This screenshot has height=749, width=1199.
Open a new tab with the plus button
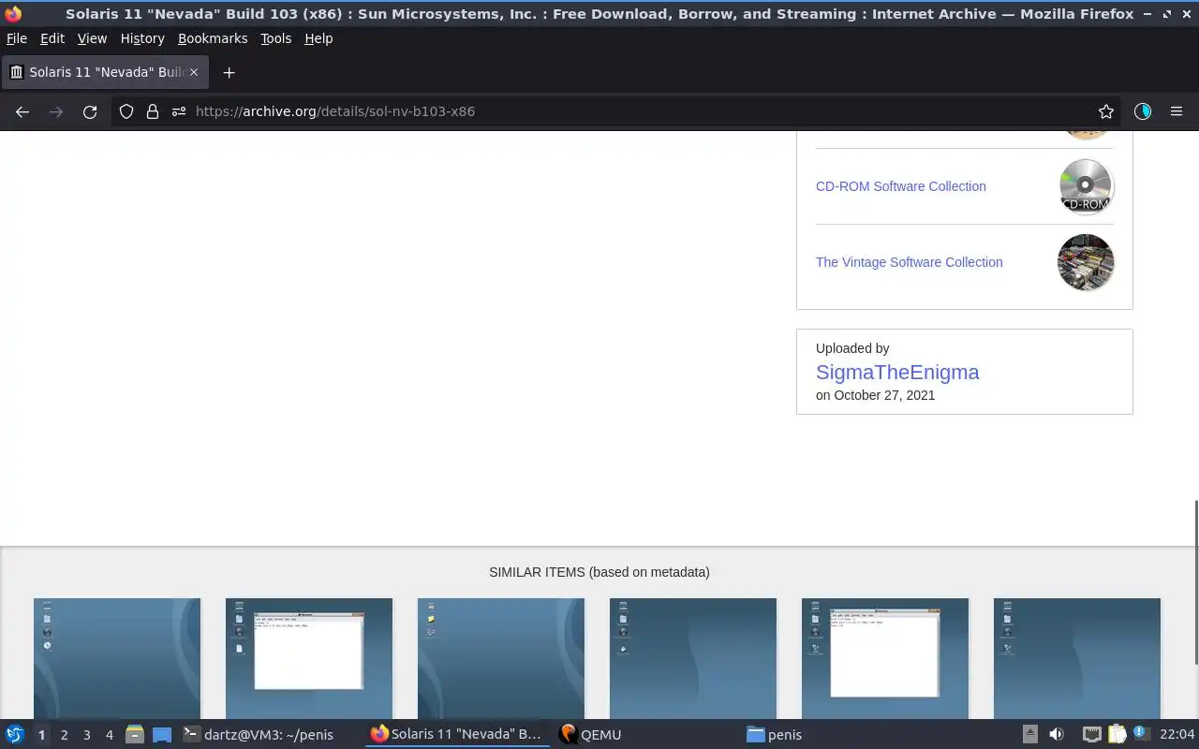click(x=229, y=72)
